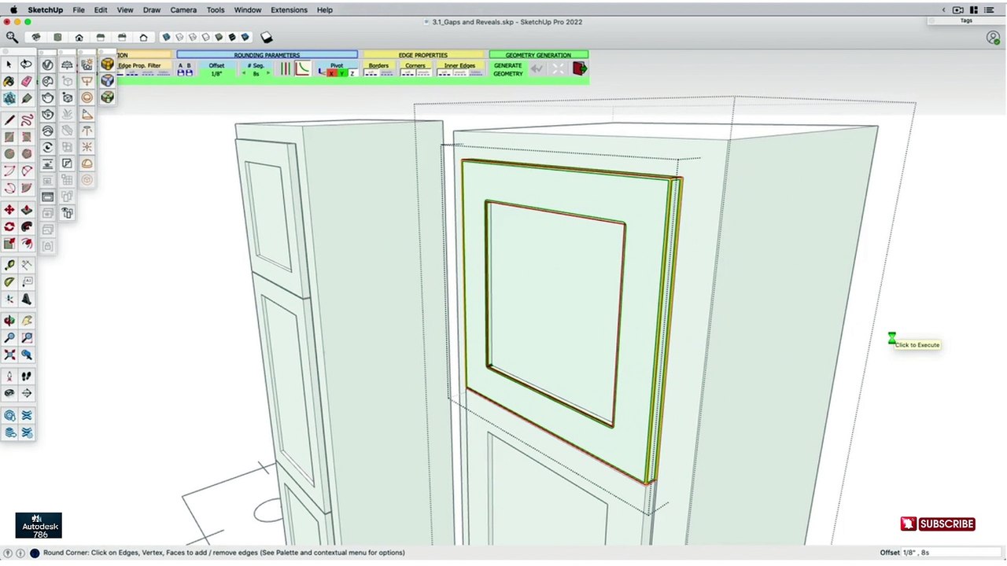The height and width of the screenshot is (566, 1007).
Task: Decrease the number of segments arrow
Action: click(x=243, y=73)
